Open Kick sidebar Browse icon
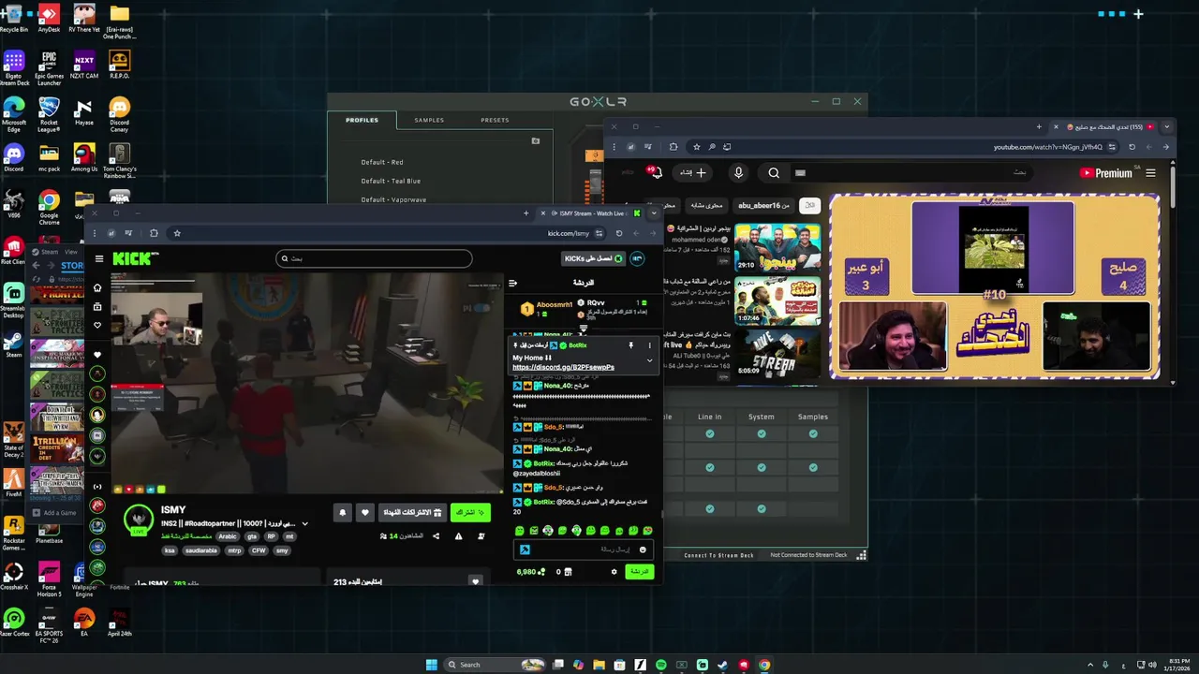1199x674 pixels. (97, 307)
